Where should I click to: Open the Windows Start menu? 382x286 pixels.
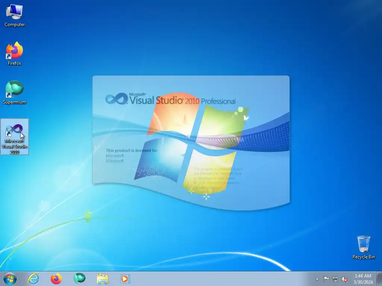(10, 279)
